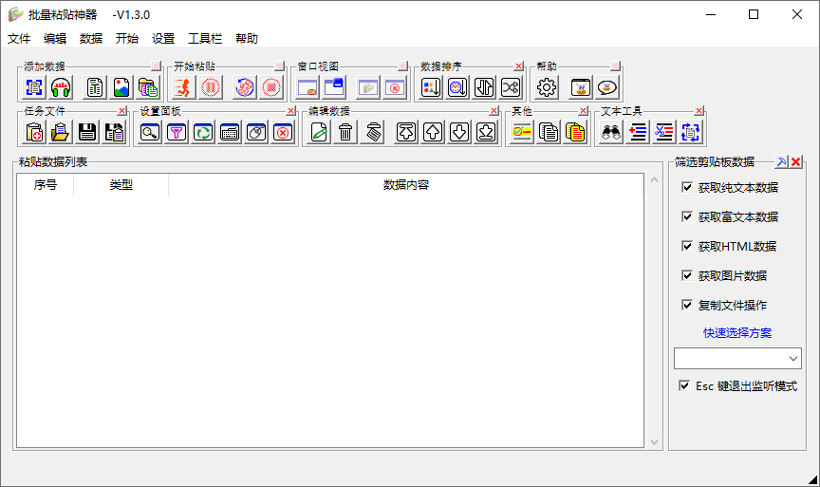
Task: Click the list scrollbar down arrow
Action: 654,442
